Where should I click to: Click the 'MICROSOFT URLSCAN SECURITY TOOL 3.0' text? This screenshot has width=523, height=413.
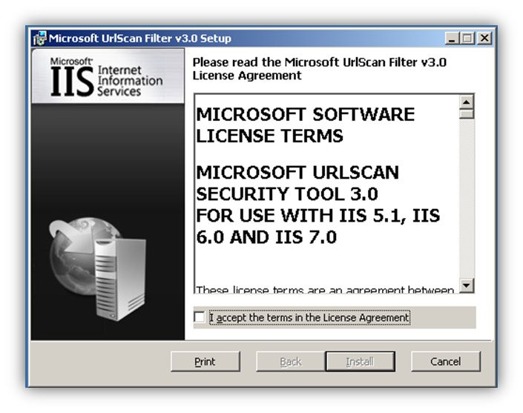coord(297,183)
